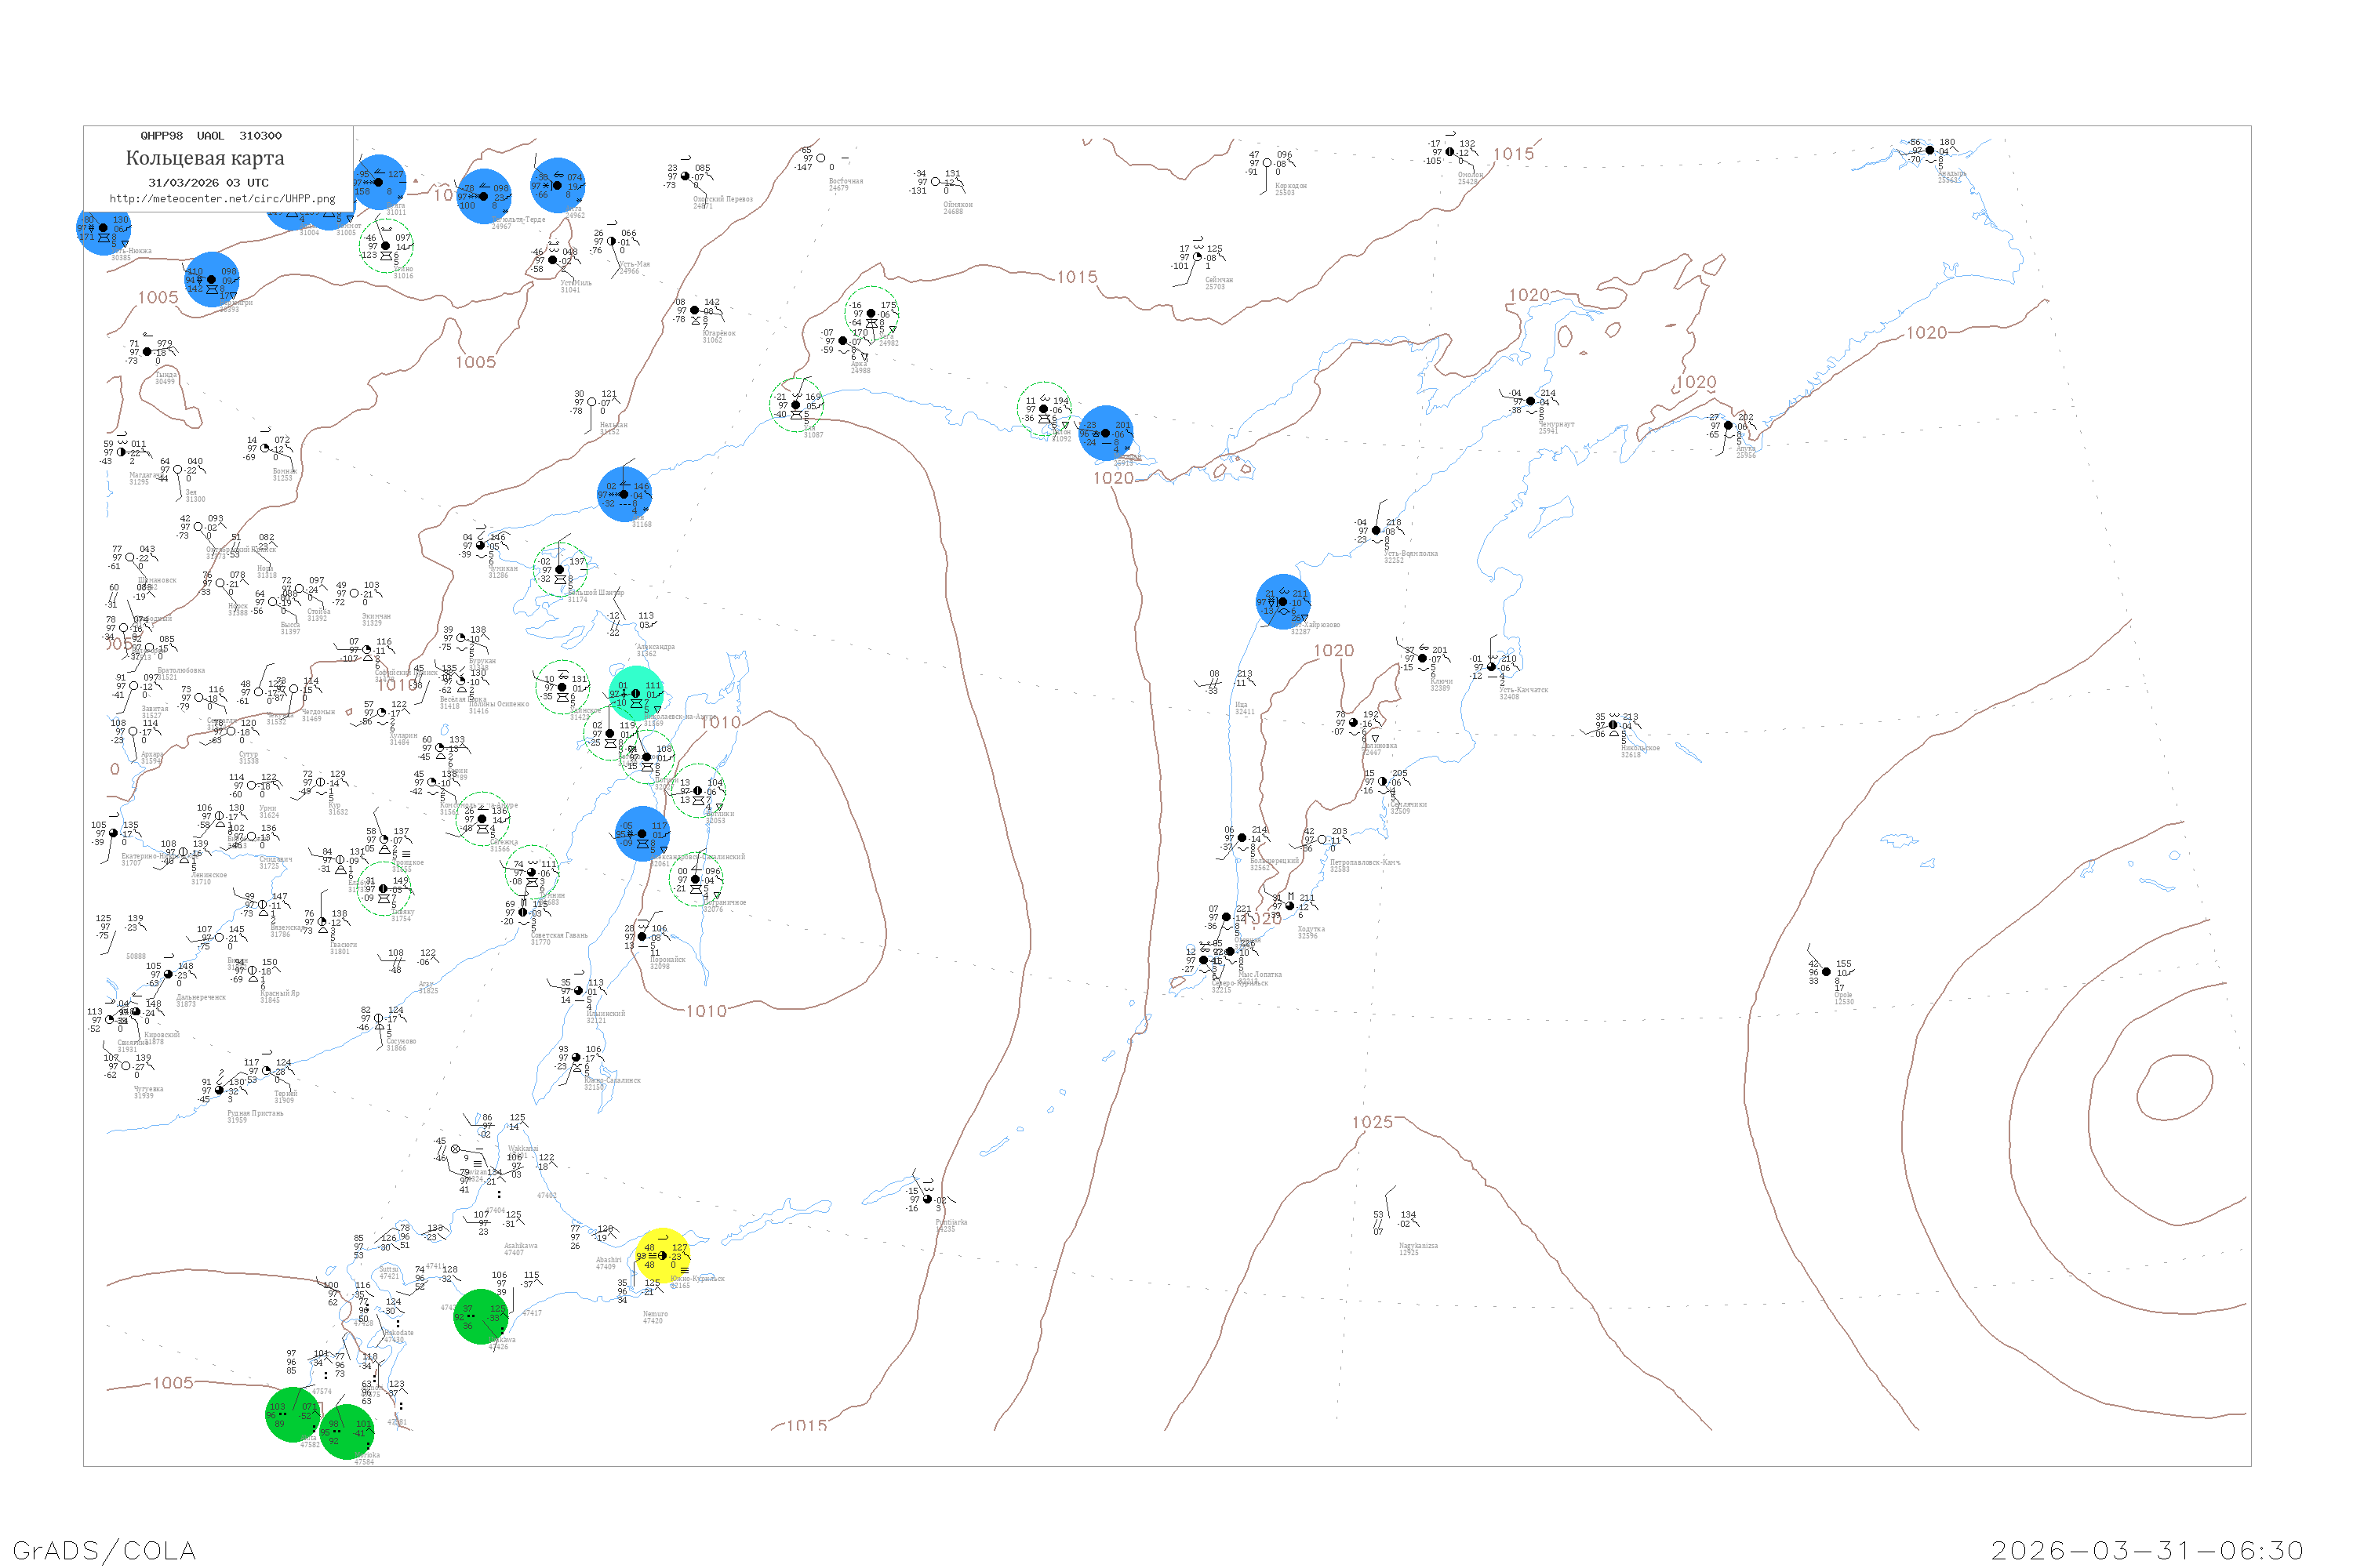Image resolution: width=2353 pixels, height=1568 pixels.
Task: Click the dashed green circle at Уэга 24982
Action: pos(871,313)
